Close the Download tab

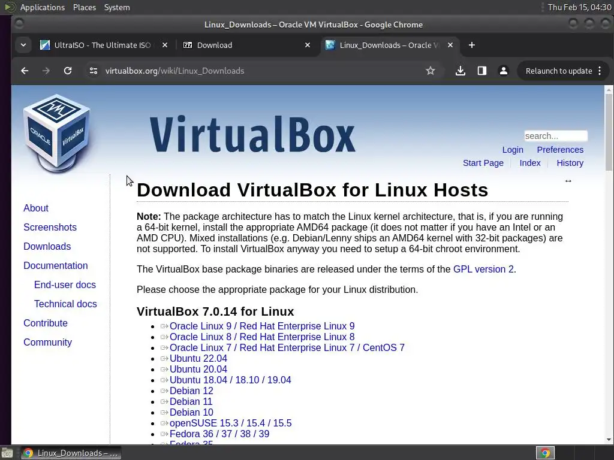(308, 45)
